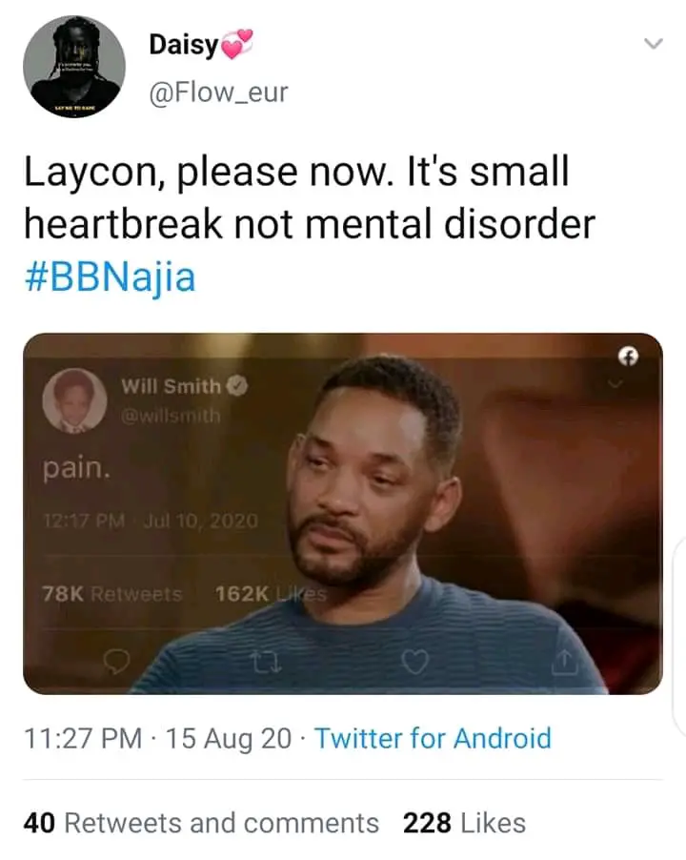The height and width of the screenshot is (860, 686).
Task: Tap the verified badge beside Will Smith
Action: tap(237, 385)
